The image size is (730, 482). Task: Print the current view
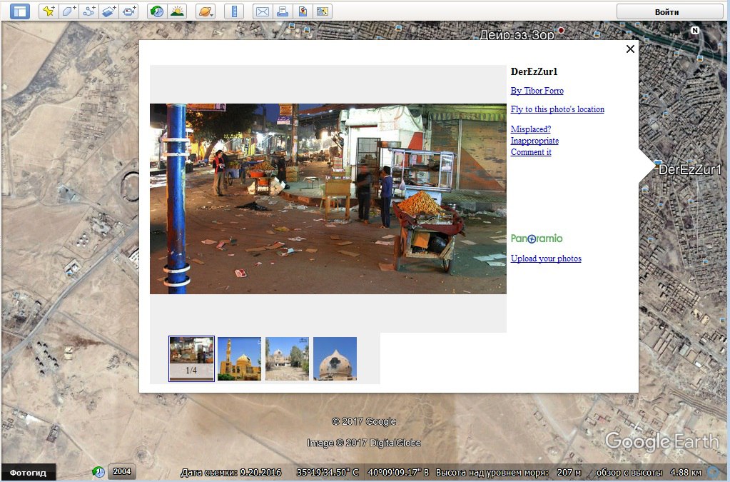[283, 11]
